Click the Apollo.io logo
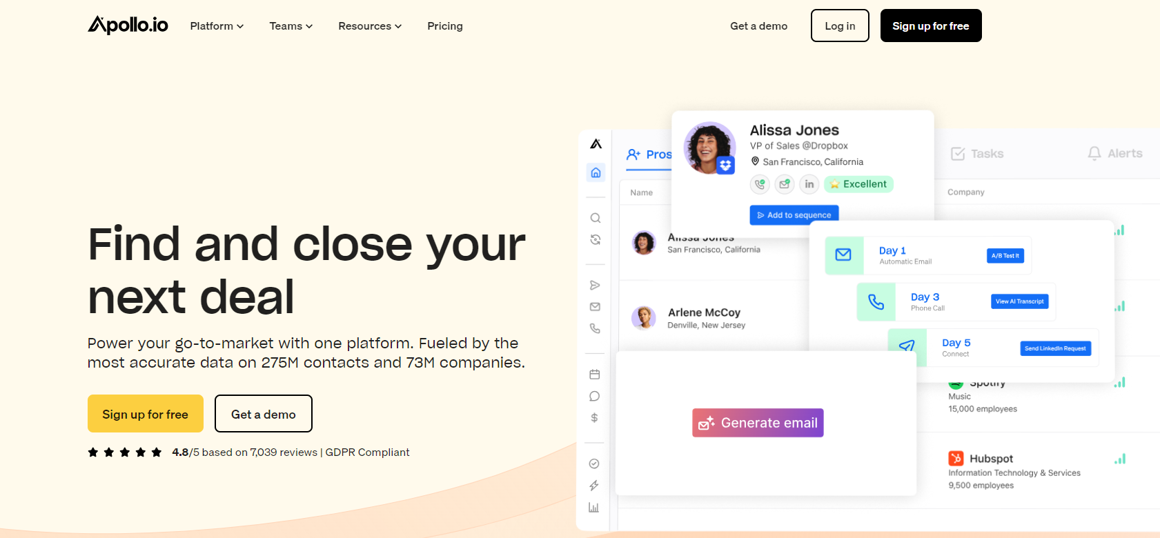 point(128,26)
